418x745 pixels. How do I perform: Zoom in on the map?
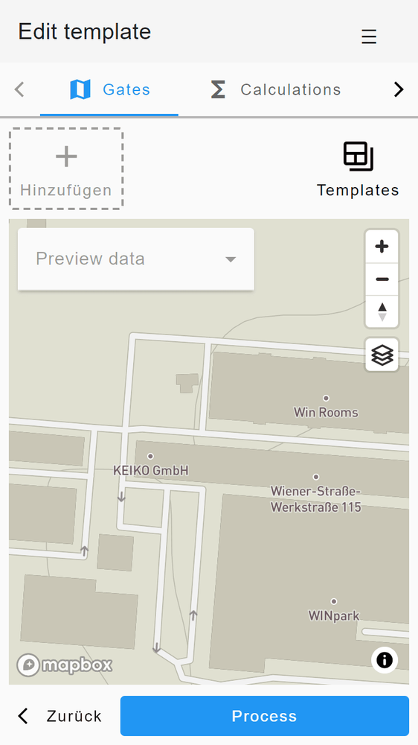click(382, 246)
